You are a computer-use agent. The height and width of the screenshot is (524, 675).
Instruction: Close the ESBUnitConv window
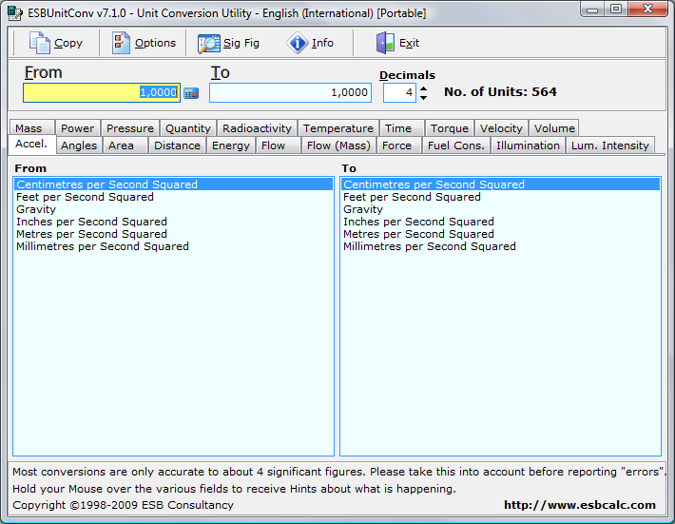point(647,10)
